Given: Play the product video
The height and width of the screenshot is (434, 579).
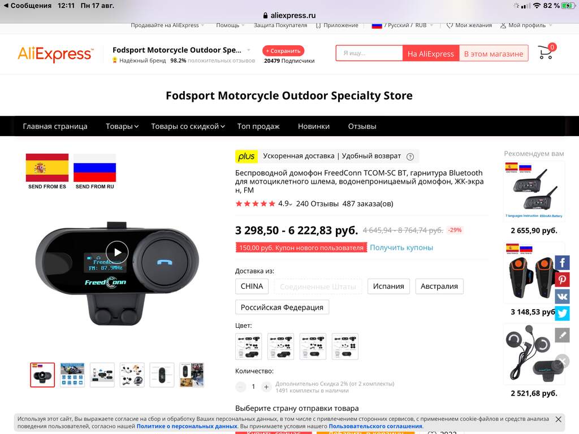Looking at the screenshot, I should pos(117,252).
